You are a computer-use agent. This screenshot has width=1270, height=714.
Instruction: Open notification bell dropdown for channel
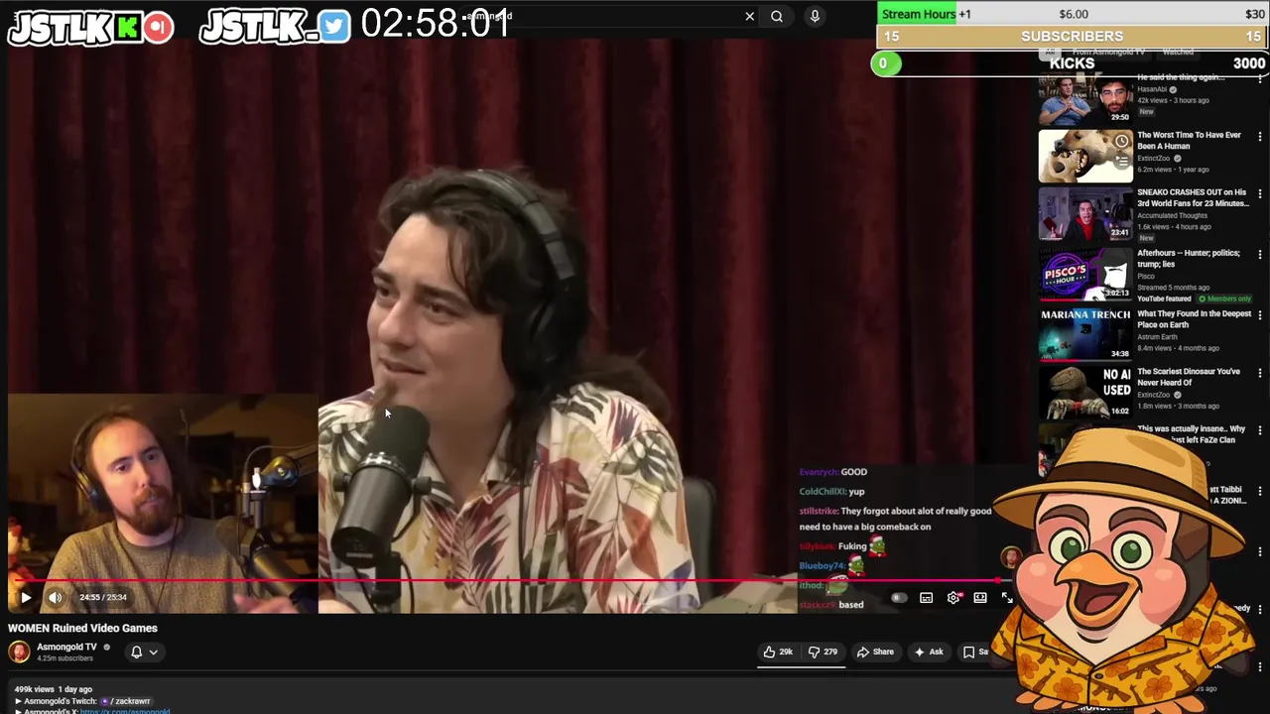click(x=145, y=652)
